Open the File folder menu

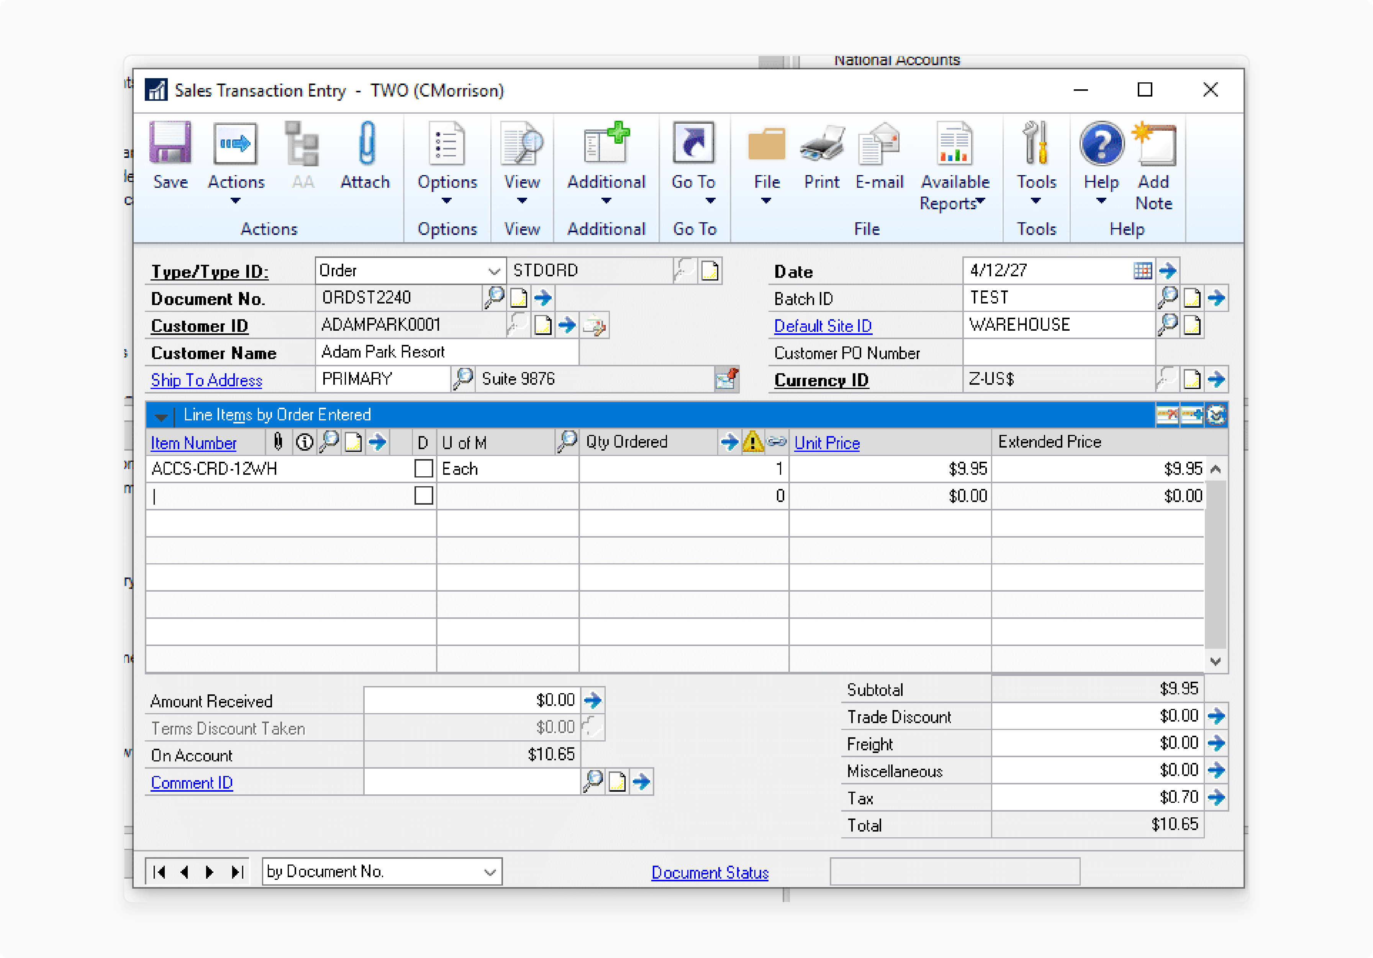coord(767,162)
